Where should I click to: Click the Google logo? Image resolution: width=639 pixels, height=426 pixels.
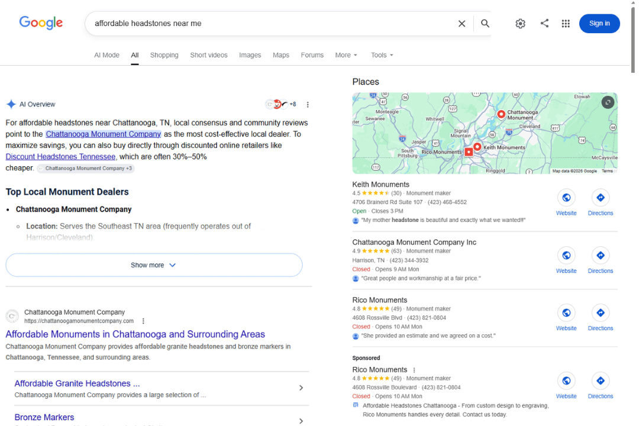point(41,23)
